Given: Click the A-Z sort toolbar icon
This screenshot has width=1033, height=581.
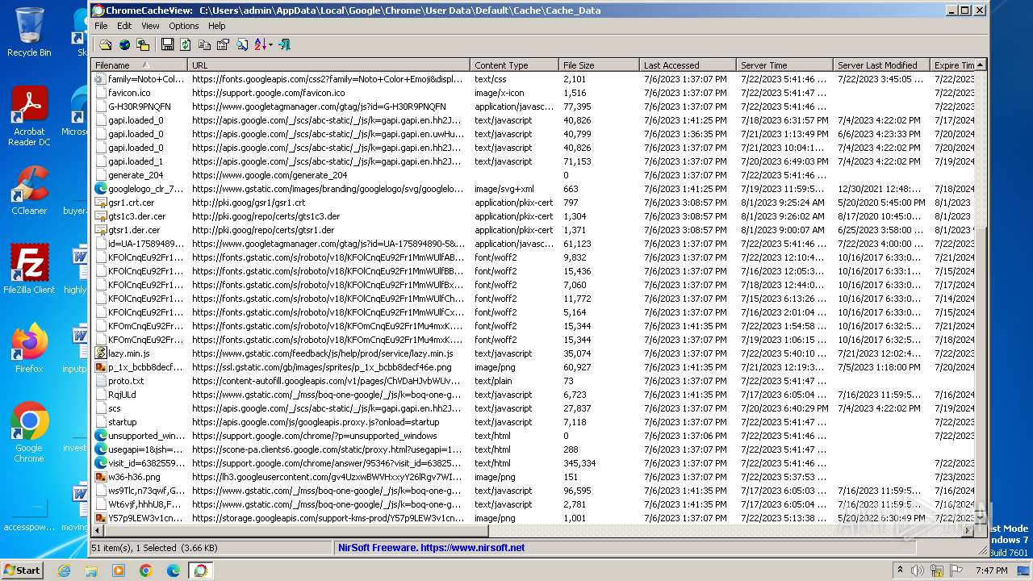Looking at the screenshot, I should [260, 45].
